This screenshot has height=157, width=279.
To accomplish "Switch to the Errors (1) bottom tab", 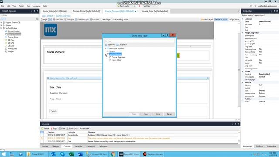I will pos(91,147).
